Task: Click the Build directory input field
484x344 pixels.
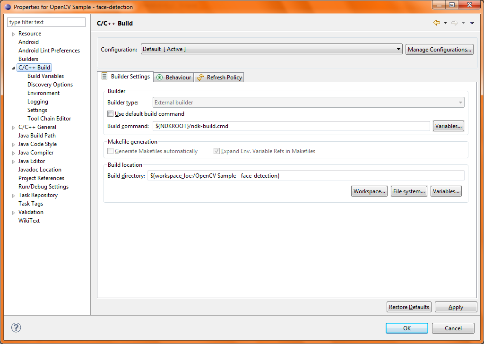Action: [x=306, y=176]
